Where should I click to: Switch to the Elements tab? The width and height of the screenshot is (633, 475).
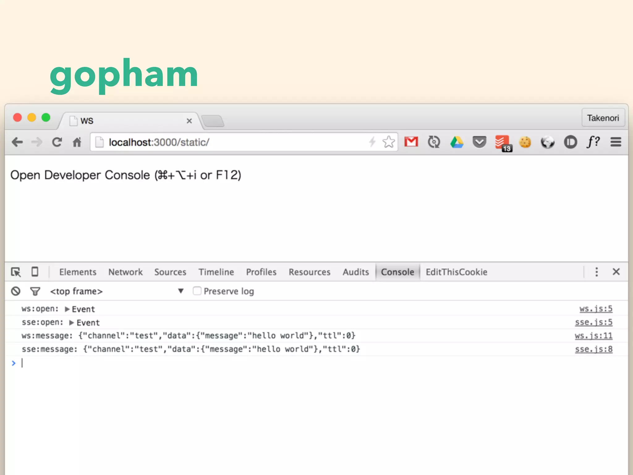click(78, 272)
